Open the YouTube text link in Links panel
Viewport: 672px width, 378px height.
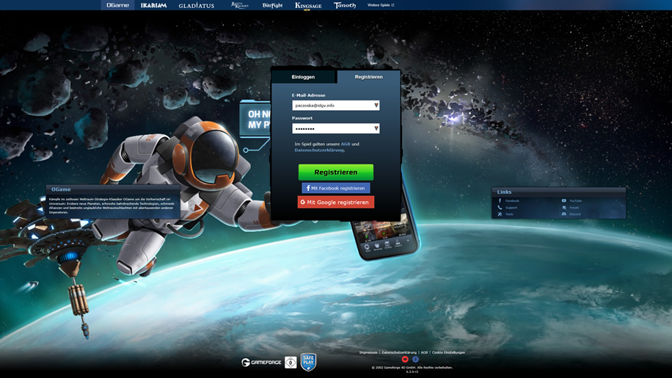pos(576,200)
